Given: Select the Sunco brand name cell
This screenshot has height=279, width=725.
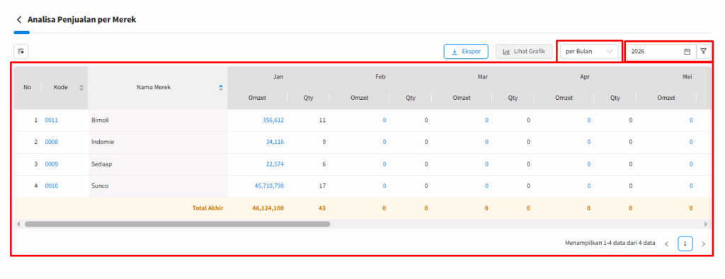Looking at the screenshot, I should tap(158, 186).
